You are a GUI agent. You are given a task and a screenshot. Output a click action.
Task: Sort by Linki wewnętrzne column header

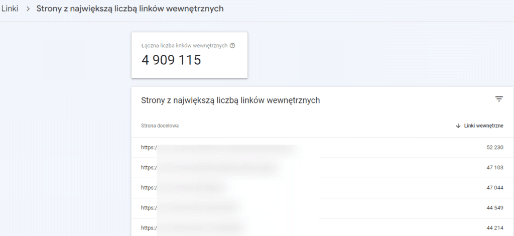point(483,126)
